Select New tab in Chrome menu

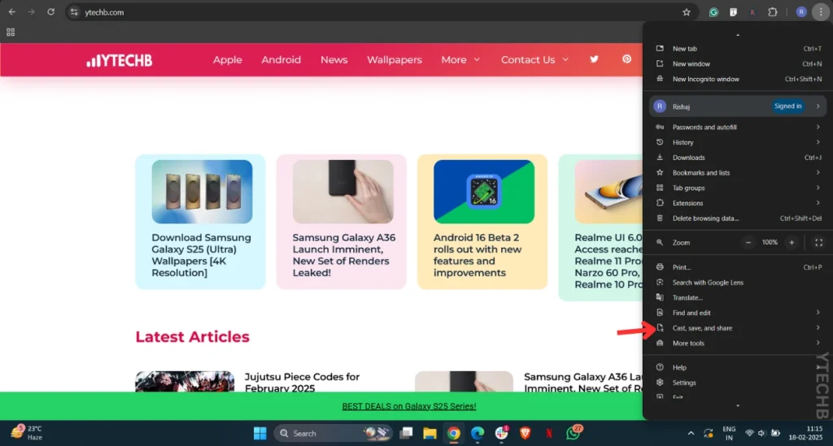click(739, 48)
